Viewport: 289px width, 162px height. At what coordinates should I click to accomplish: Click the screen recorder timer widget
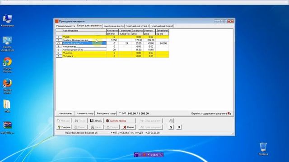coord(149,155)
